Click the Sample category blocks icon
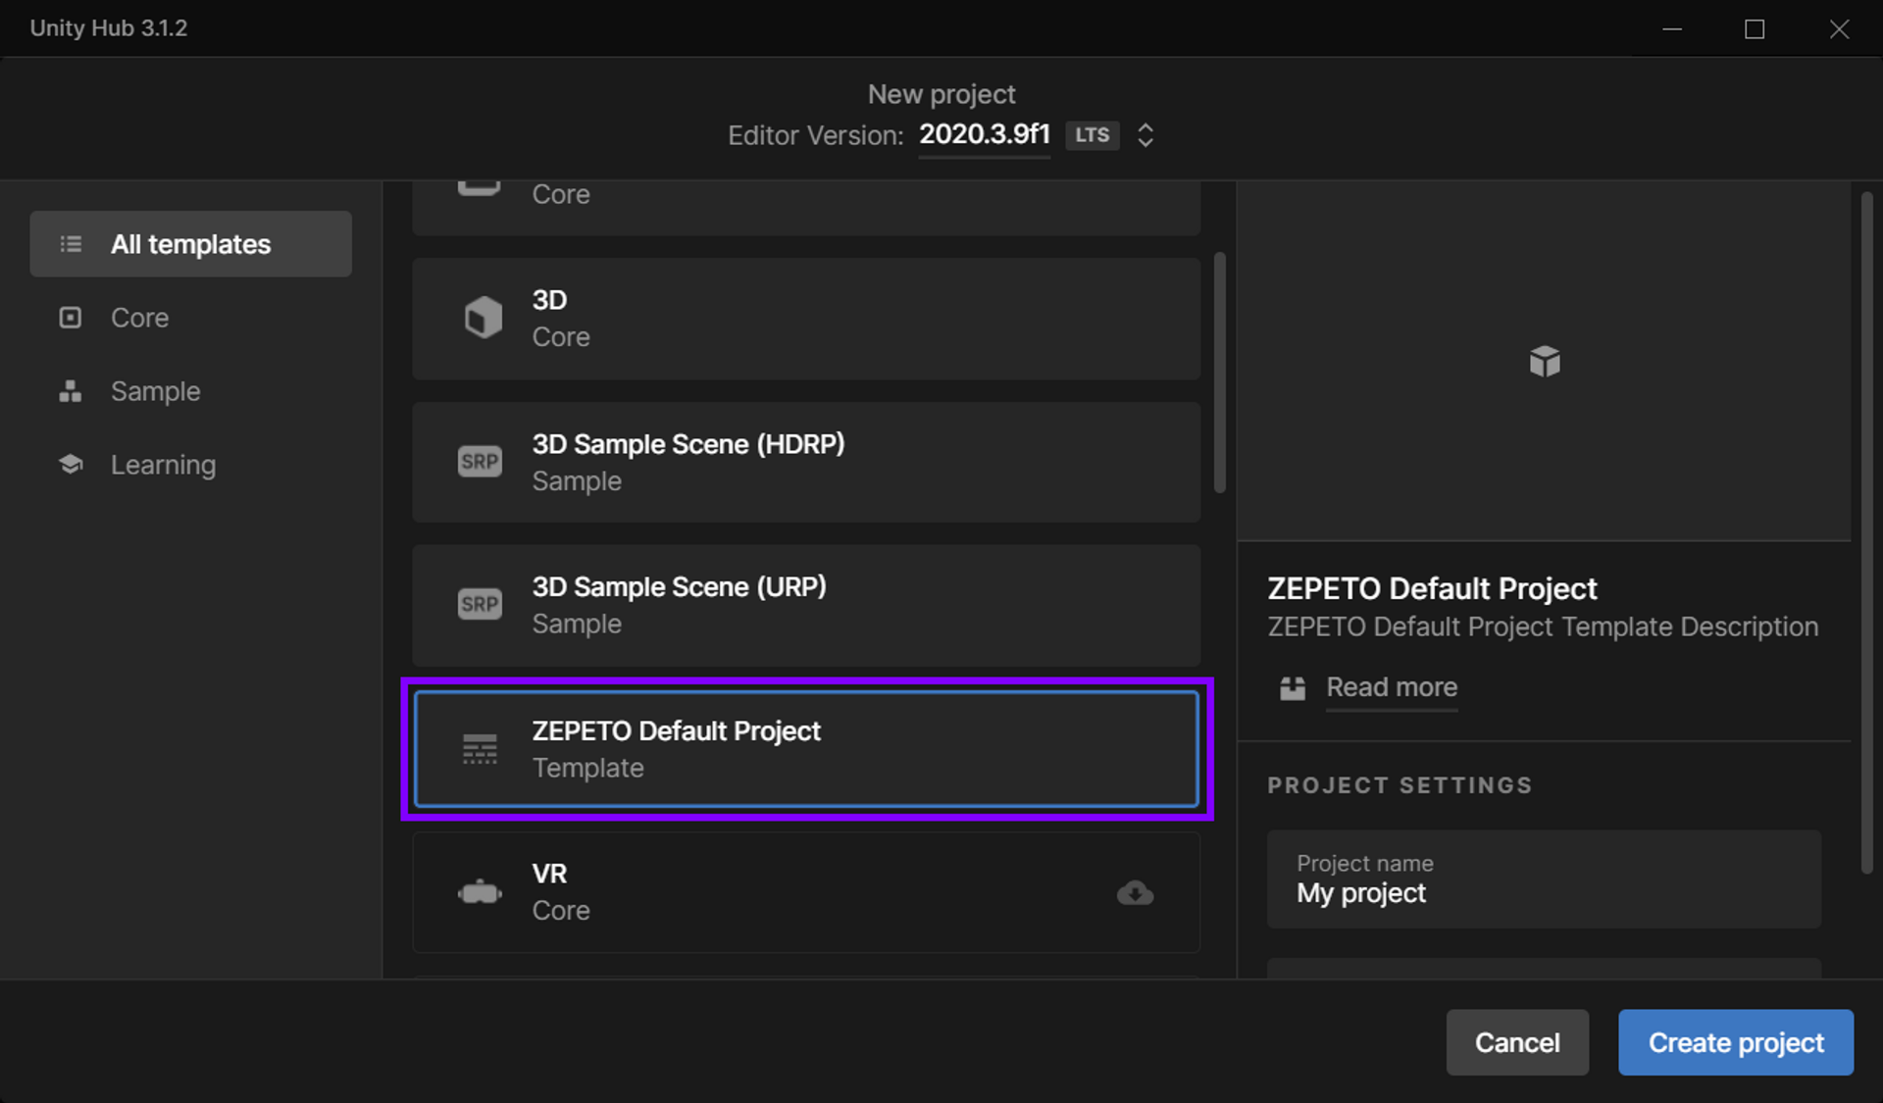 tap(71, 391)
